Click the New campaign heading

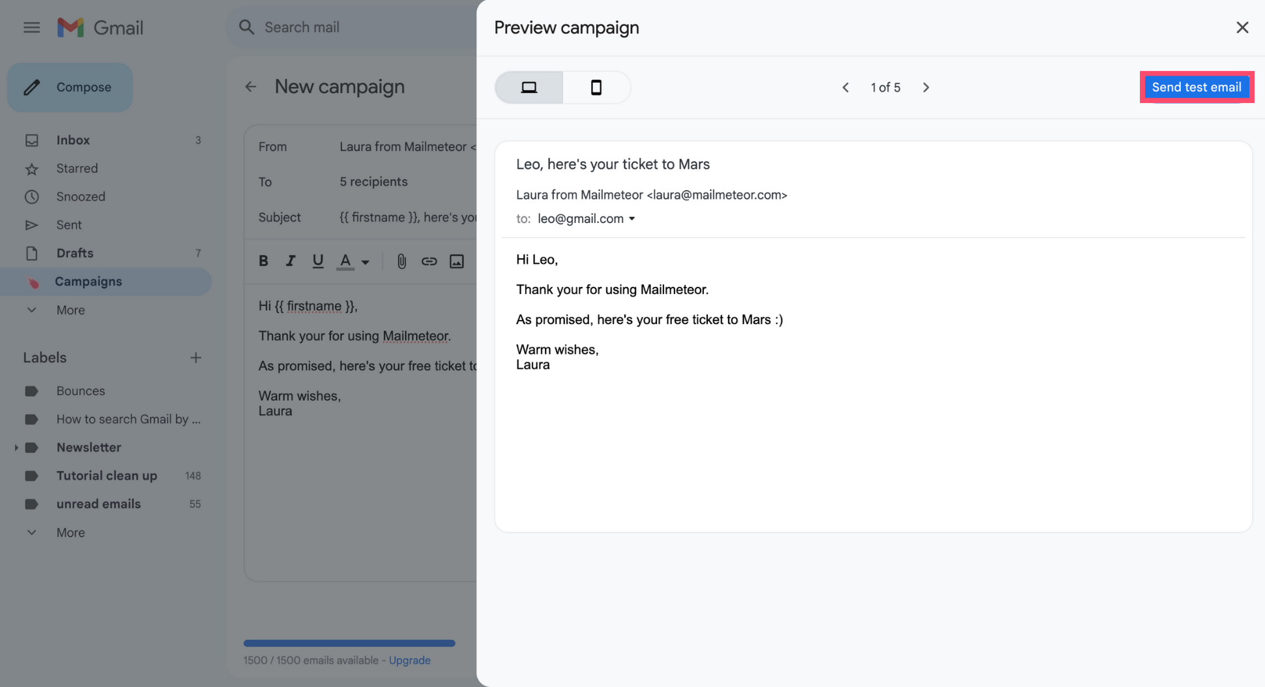point(340,87)
